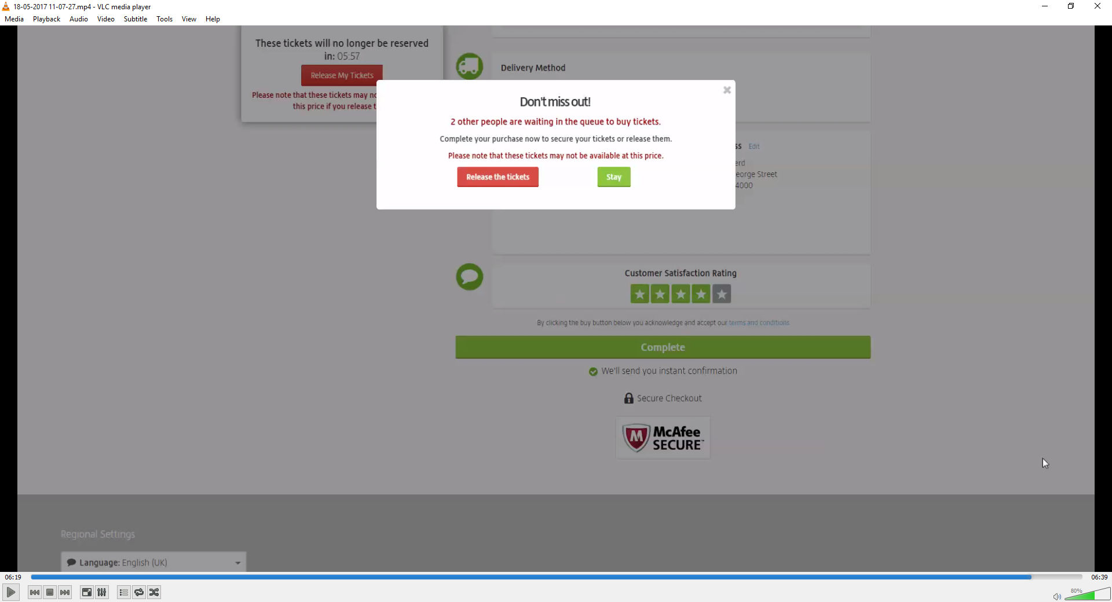Open the Audio menu
The image size is (1112, 602).
click(x=79, y=19)
